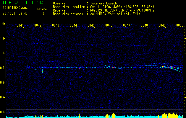The width and height of the screenshot is (186, 118).
Task: Click the 0.6 kHz frequency label
Action: point(2,112)
